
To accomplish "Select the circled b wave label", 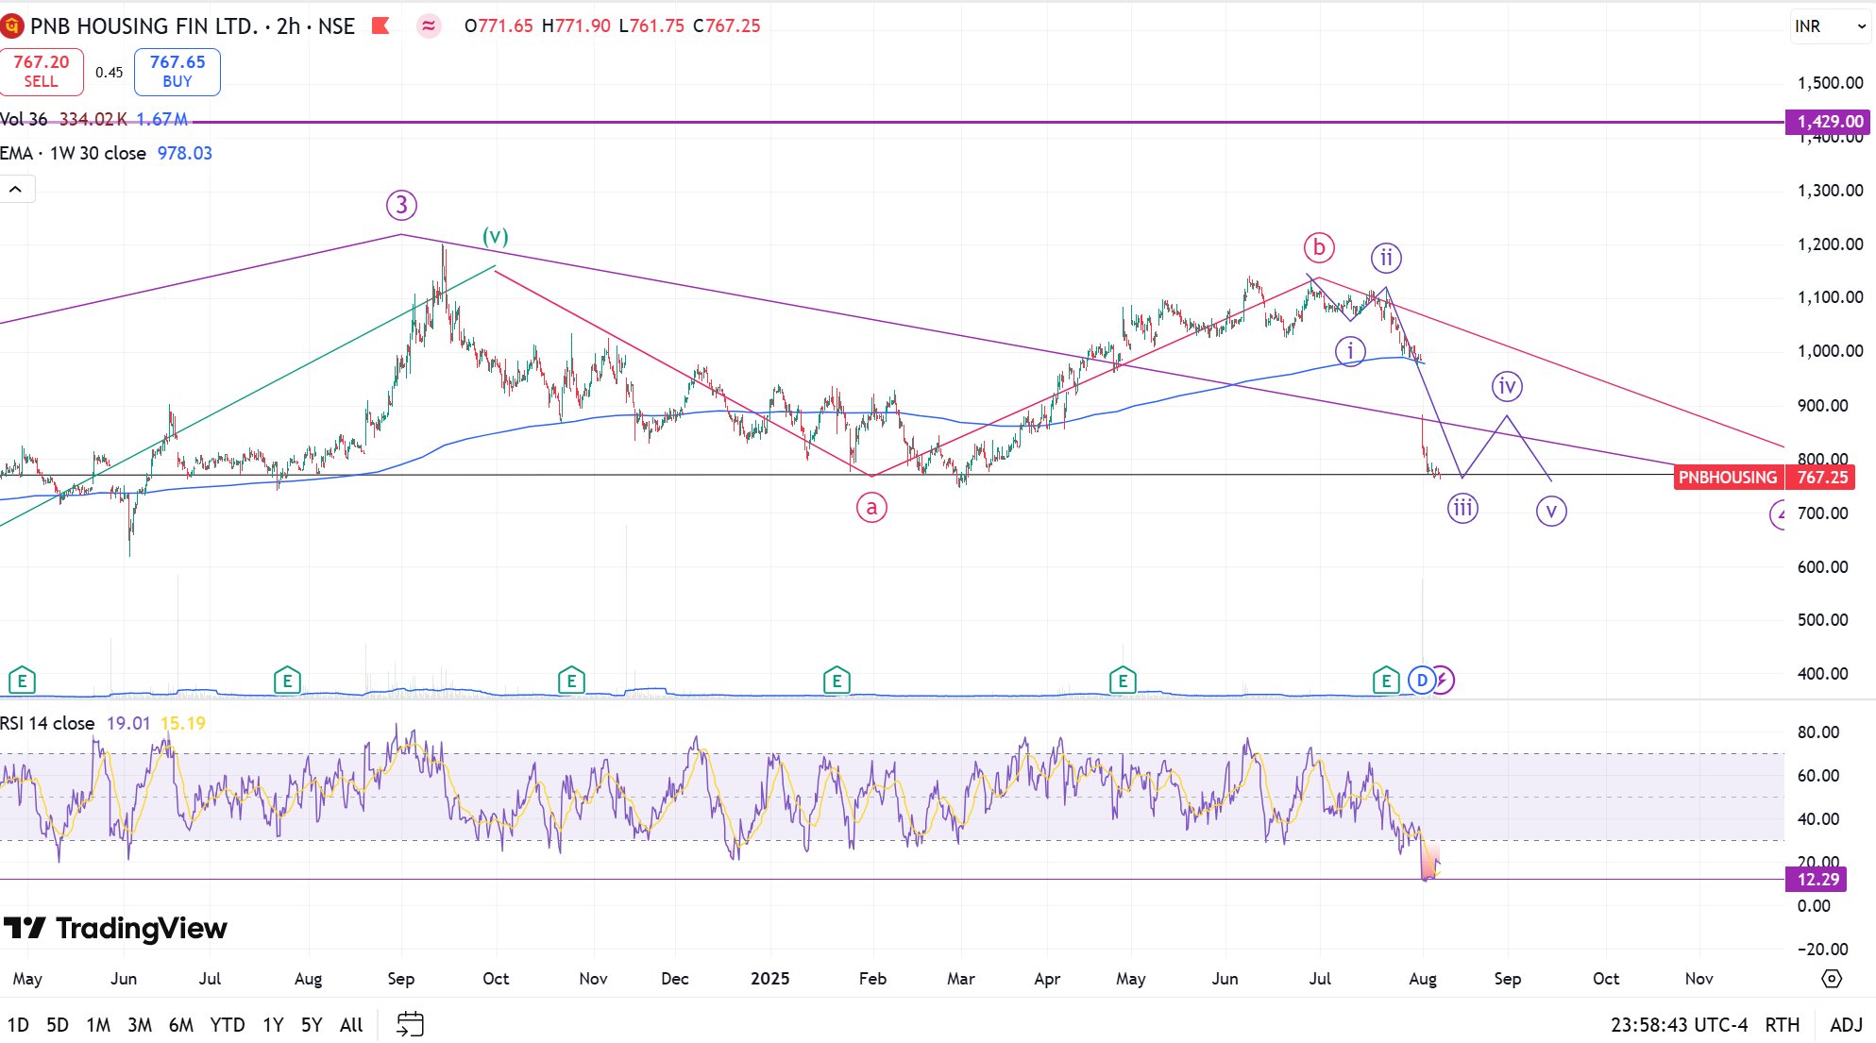I will 1319,247.
